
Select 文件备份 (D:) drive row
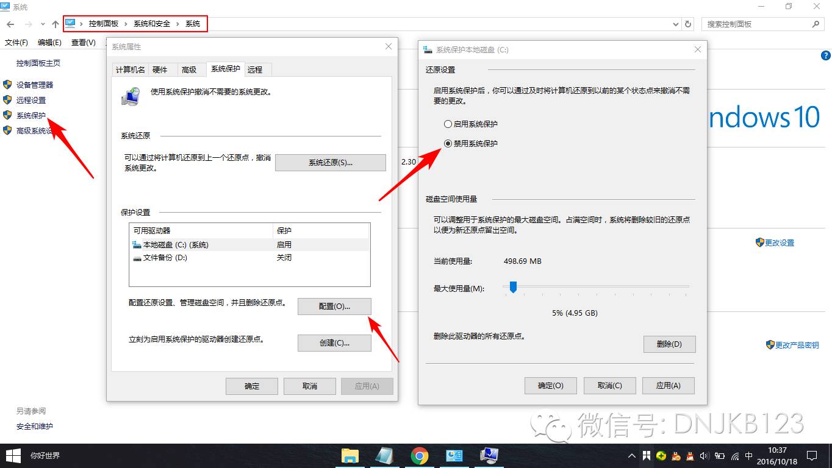coord(249,258)
